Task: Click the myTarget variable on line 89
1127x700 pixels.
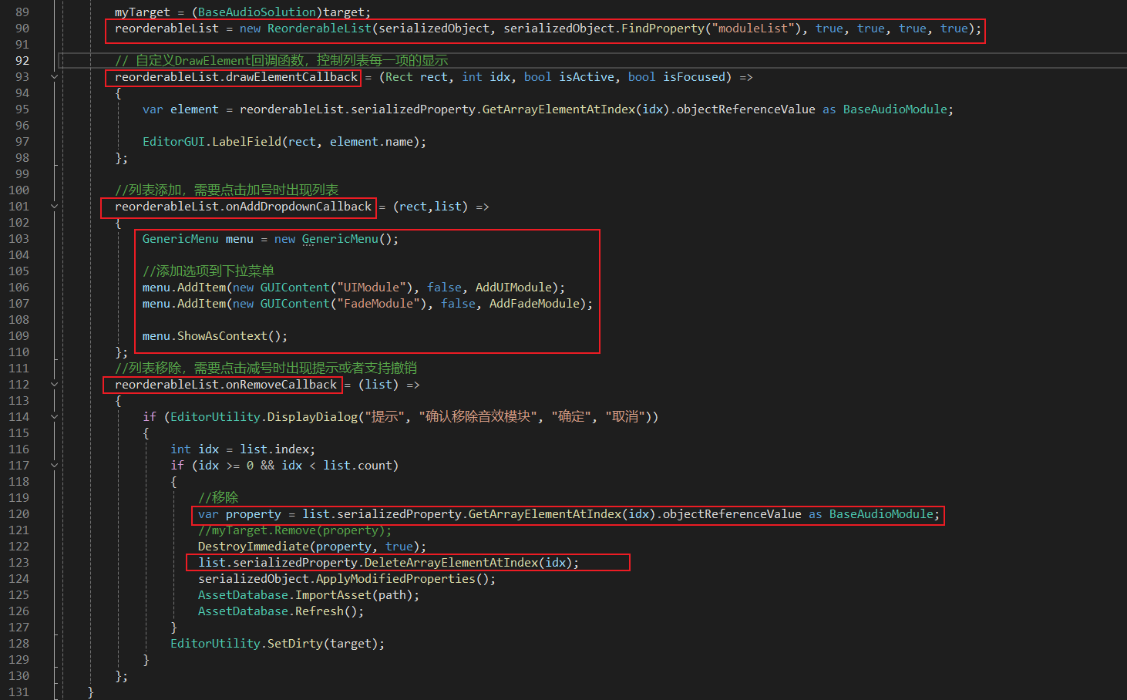Action: click(143, 12)
